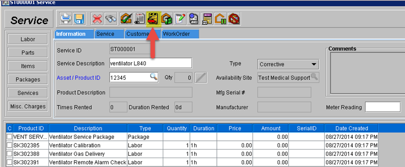
Task: Sort by the Type column header
Action: click(x=145, y=128)
